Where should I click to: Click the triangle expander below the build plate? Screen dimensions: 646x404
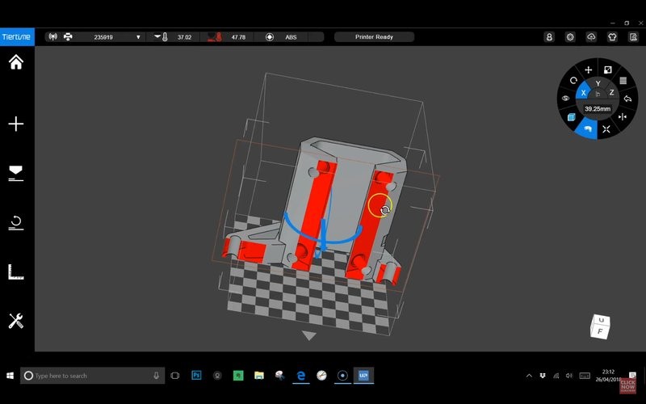(308, 335)
